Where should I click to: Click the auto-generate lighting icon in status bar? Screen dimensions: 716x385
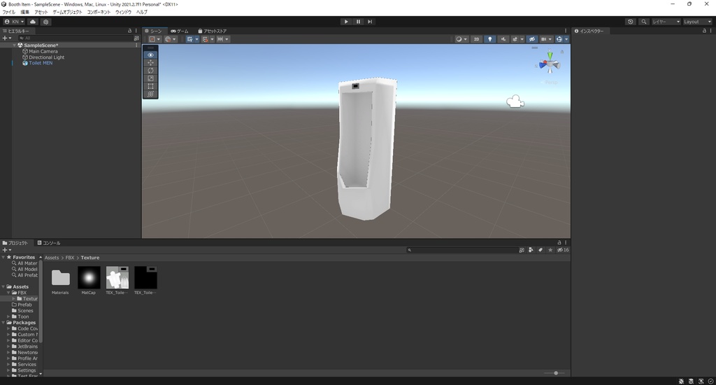point(701,381)
